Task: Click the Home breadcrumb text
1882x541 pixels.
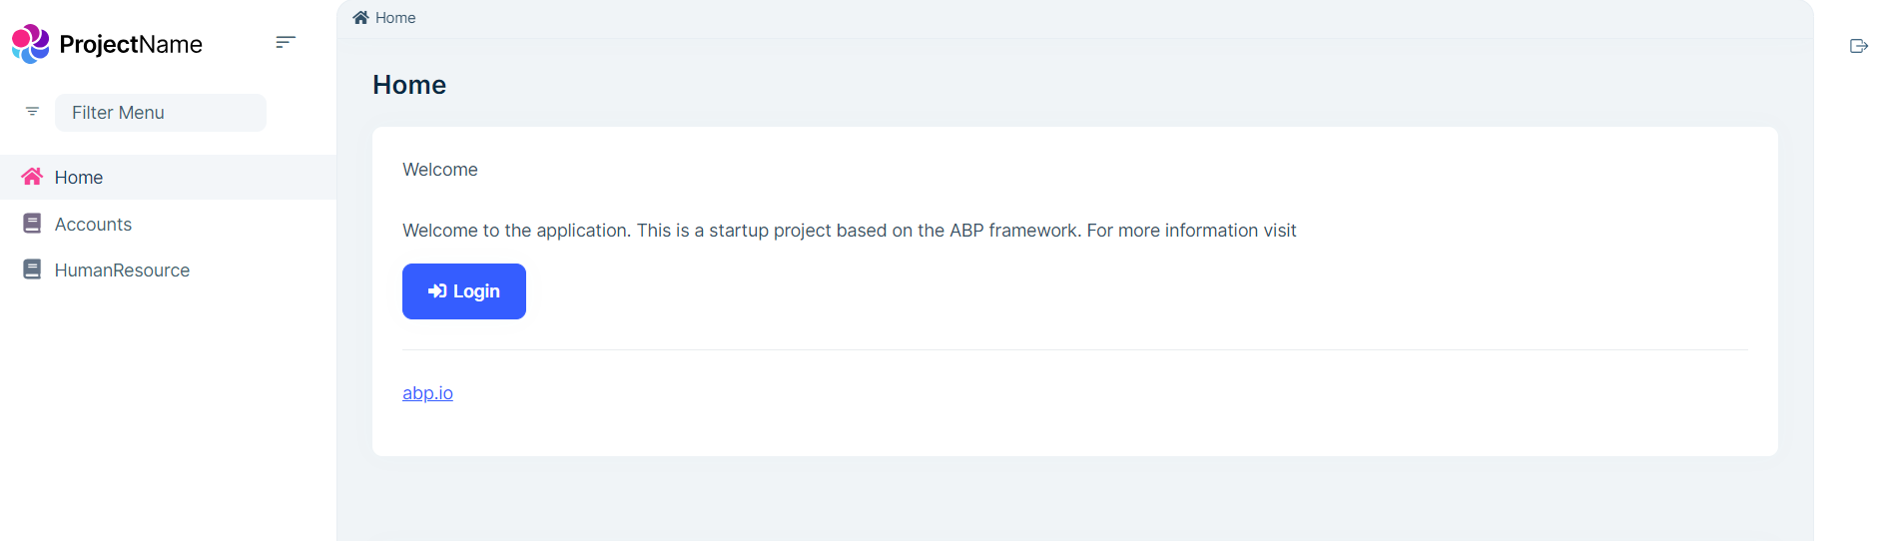Action: point(395,18)
